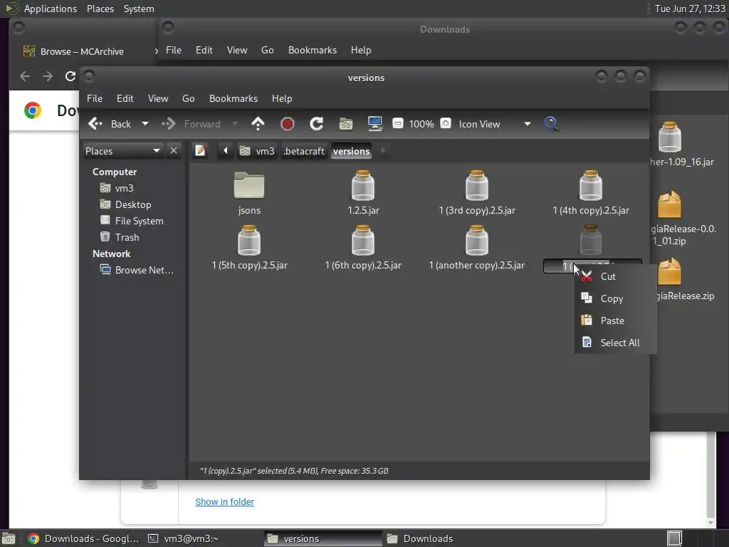Open the Downloads window File menu

click(174, 51)
